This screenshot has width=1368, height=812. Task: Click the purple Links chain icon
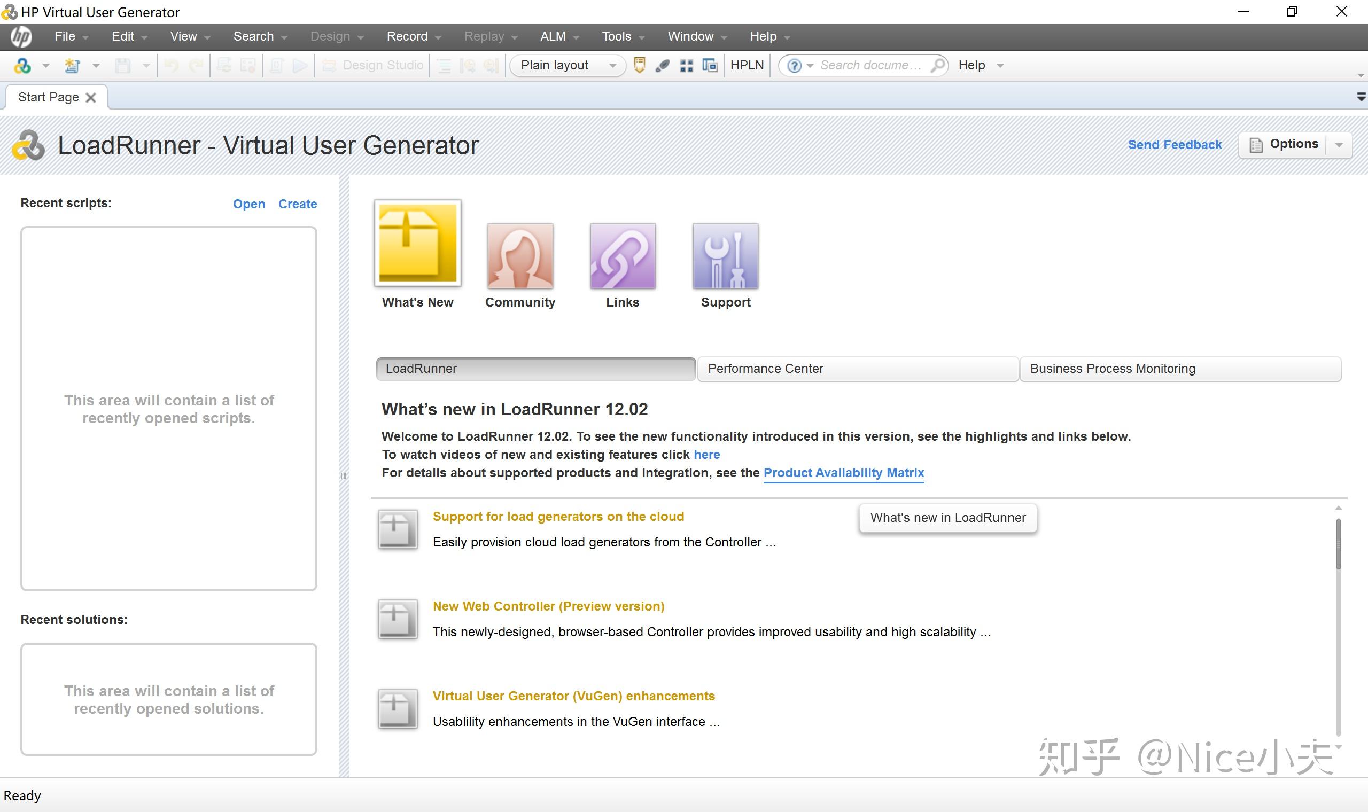point(623,256)
